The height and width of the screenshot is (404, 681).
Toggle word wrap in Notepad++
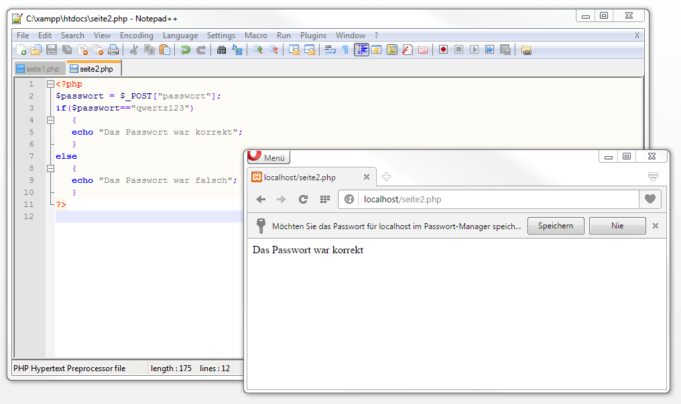pyautogui.click(x=330, y=50)
